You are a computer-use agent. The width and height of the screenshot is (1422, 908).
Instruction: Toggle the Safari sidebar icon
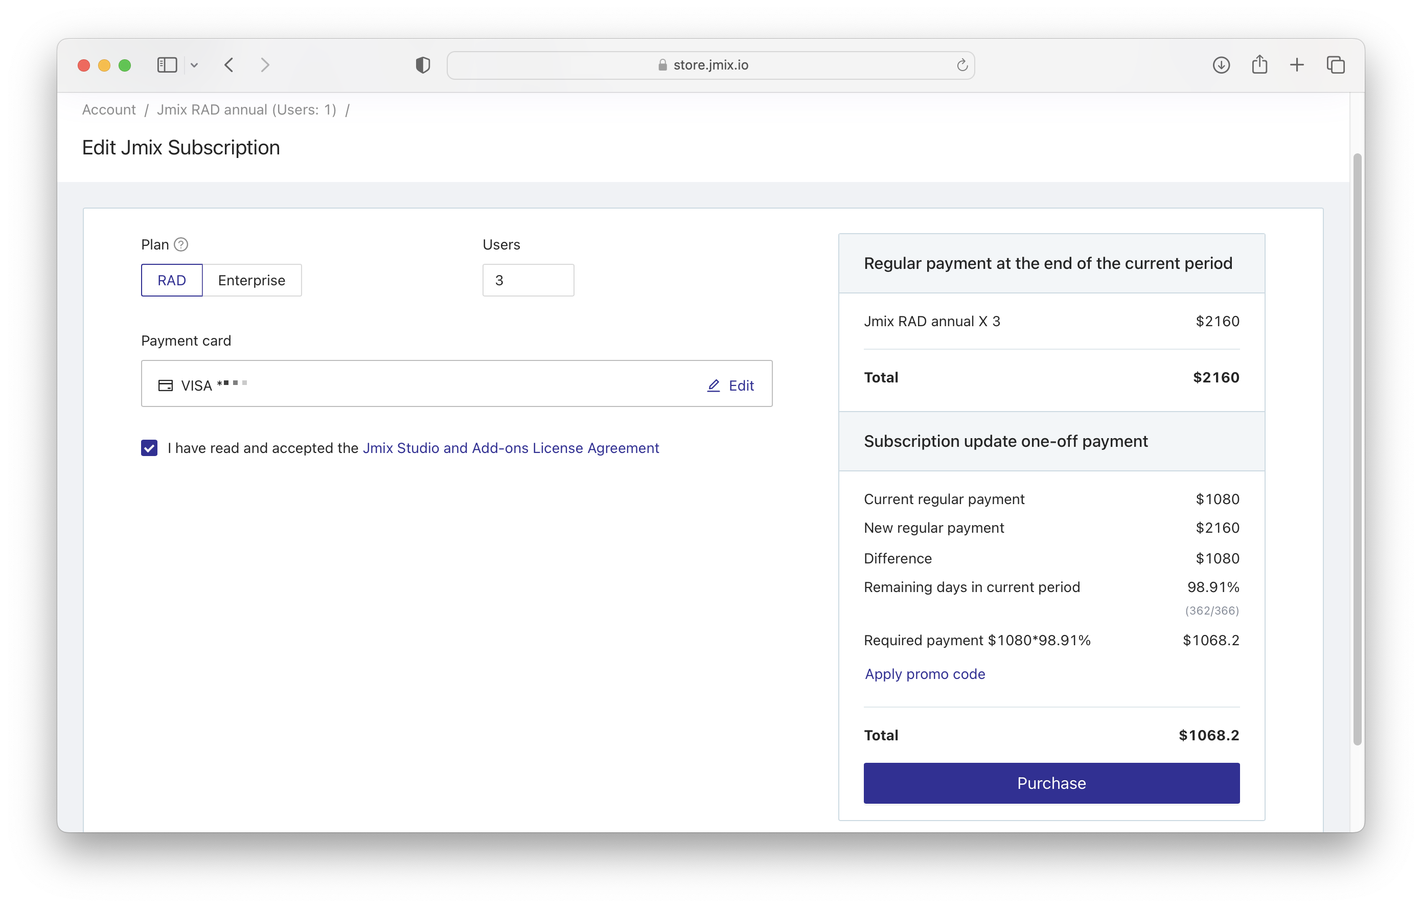click(x=167, y=65)
